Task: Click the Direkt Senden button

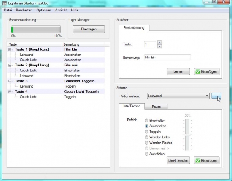Action: click(178, 161)
